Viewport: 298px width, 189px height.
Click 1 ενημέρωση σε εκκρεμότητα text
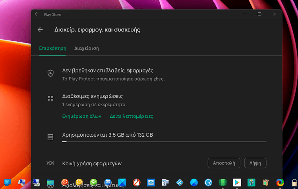pyautogui.click(x=94, y=105)
